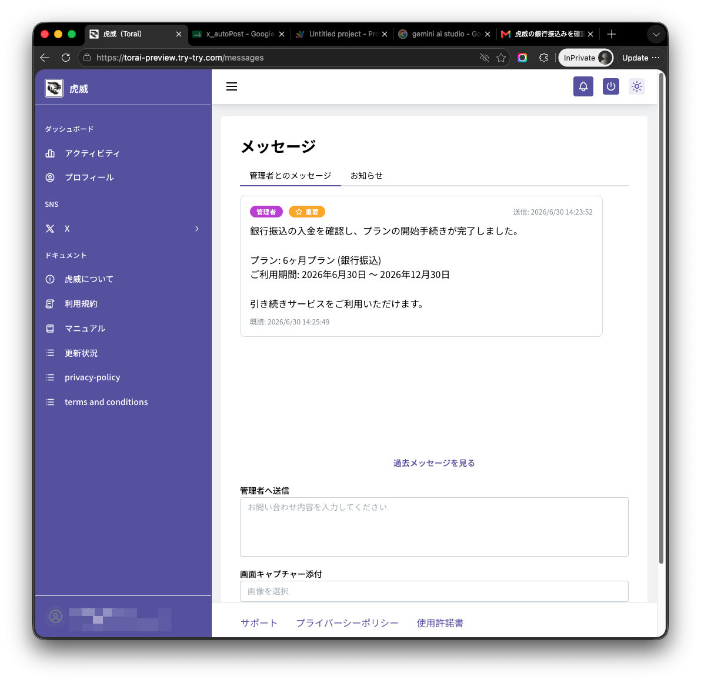The height and width of the screenshot is (683, 701).
Task: Click メッセージ page heading
Action: (x=278, y=146)
